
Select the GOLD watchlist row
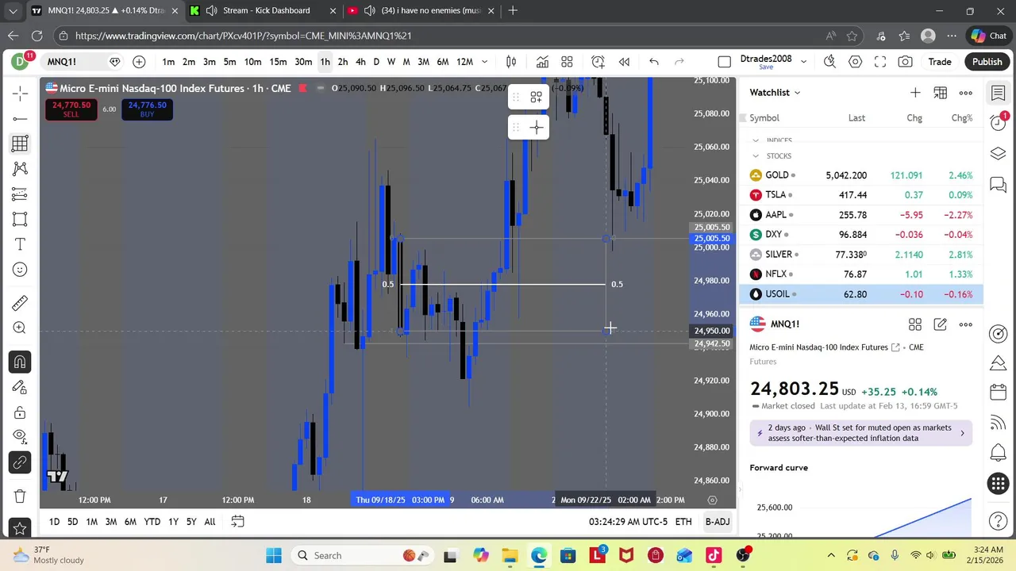click(861, 175)
